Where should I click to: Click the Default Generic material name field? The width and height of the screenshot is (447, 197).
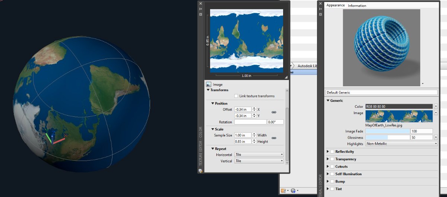[381, 92]
